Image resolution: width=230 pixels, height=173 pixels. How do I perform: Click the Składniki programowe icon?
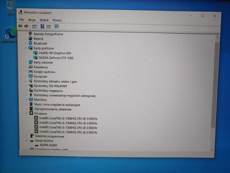pos(32,136)
